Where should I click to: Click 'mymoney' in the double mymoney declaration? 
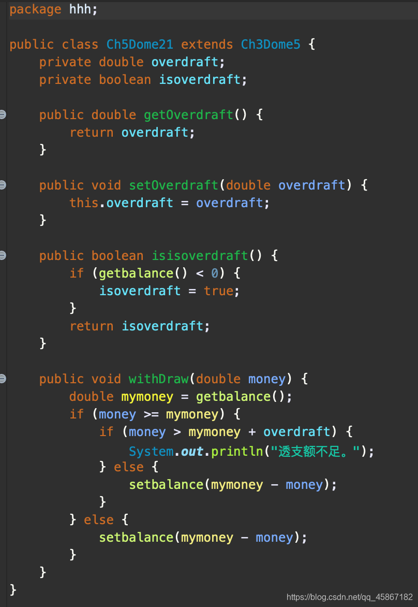(147, 397)
